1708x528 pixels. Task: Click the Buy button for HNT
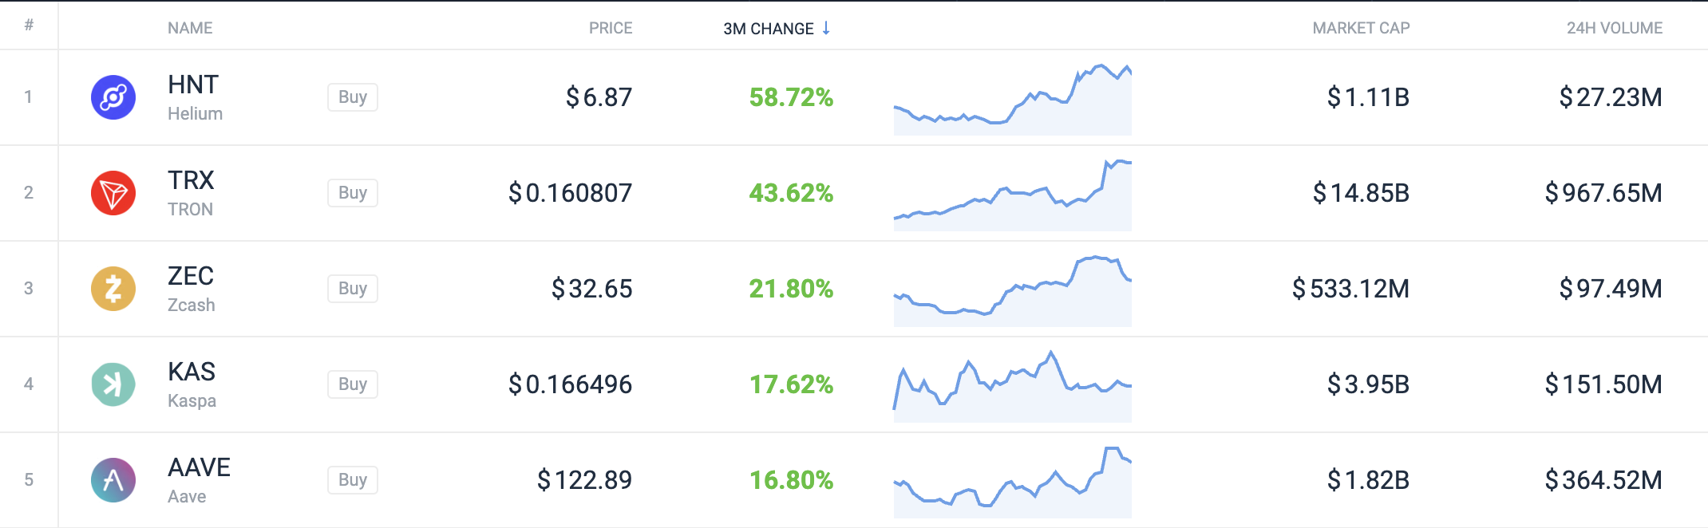coord(352,97)
